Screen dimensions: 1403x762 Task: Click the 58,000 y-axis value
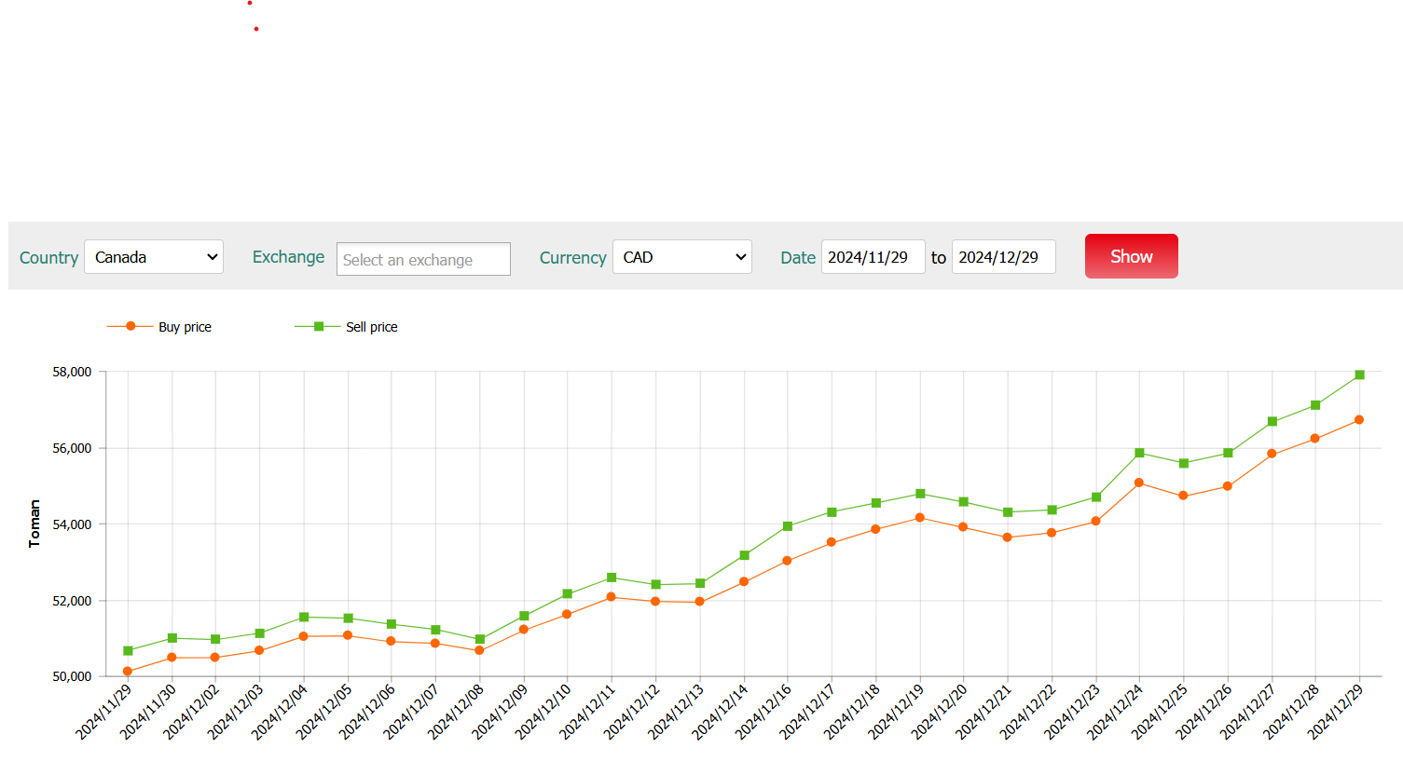coord(72,372)
